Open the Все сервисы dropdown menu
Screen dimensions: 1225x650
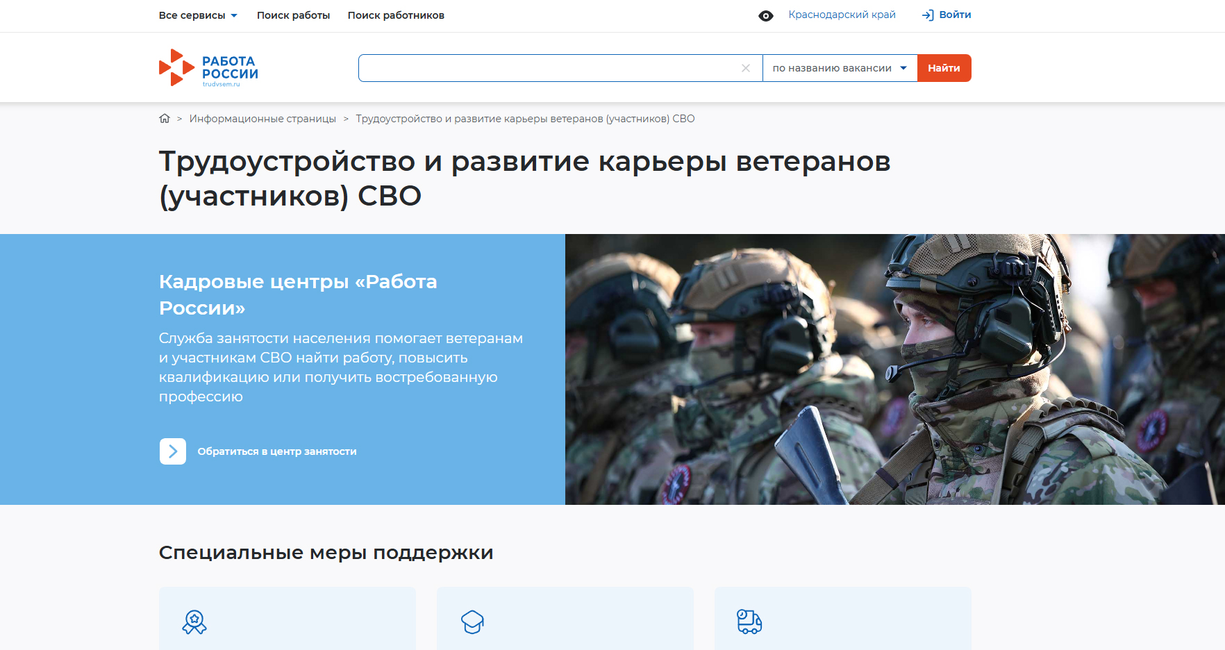click(x=198, y=15)
